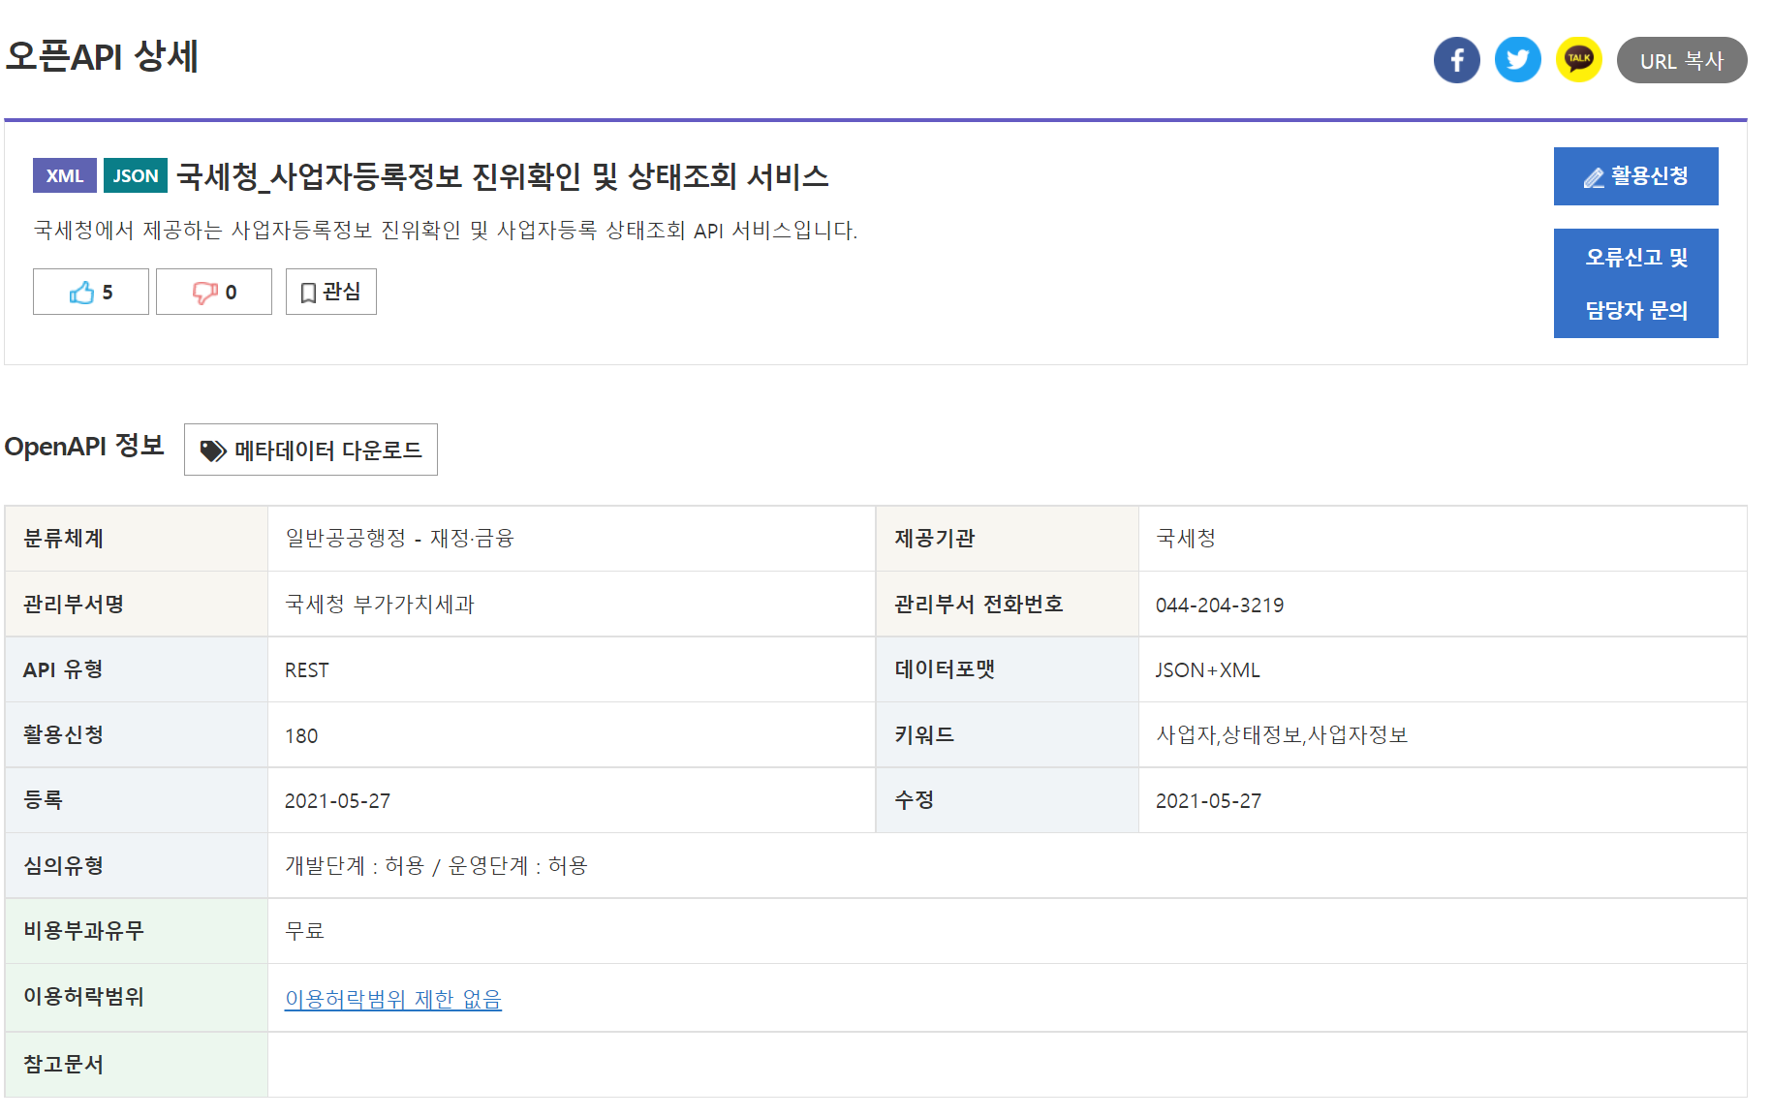Click the API description sentence 국세청에서 제공하는
Viewport: 1771px width, 1118px height.
click(x=445, y=231)
